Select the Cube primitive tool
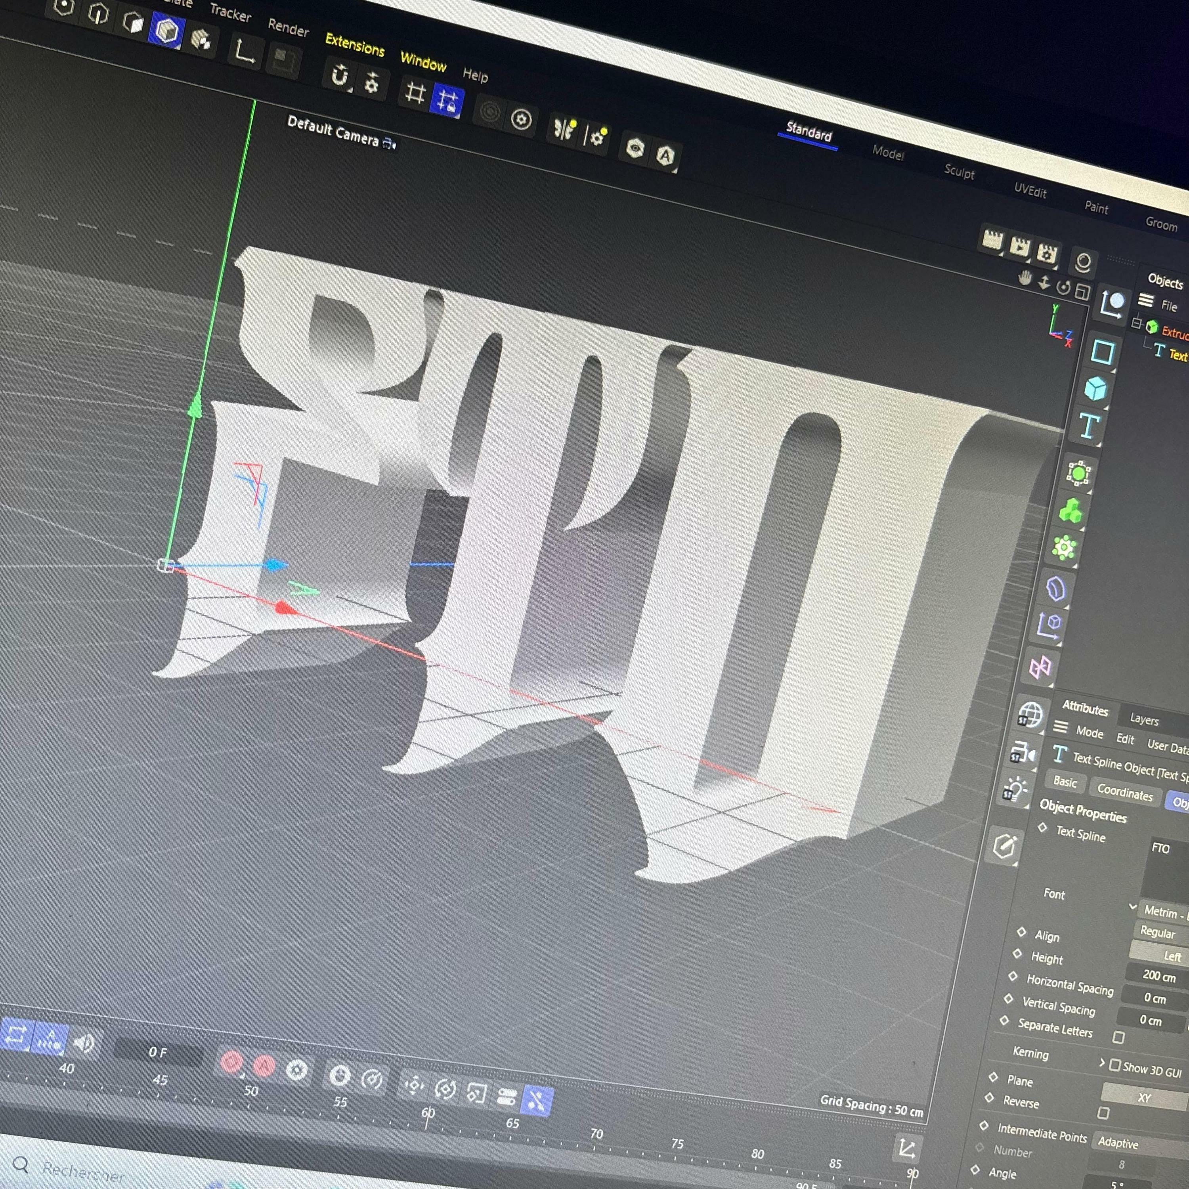Screen dimensions: 1189x1189 pyautogui.click(x=1095, y=389)
